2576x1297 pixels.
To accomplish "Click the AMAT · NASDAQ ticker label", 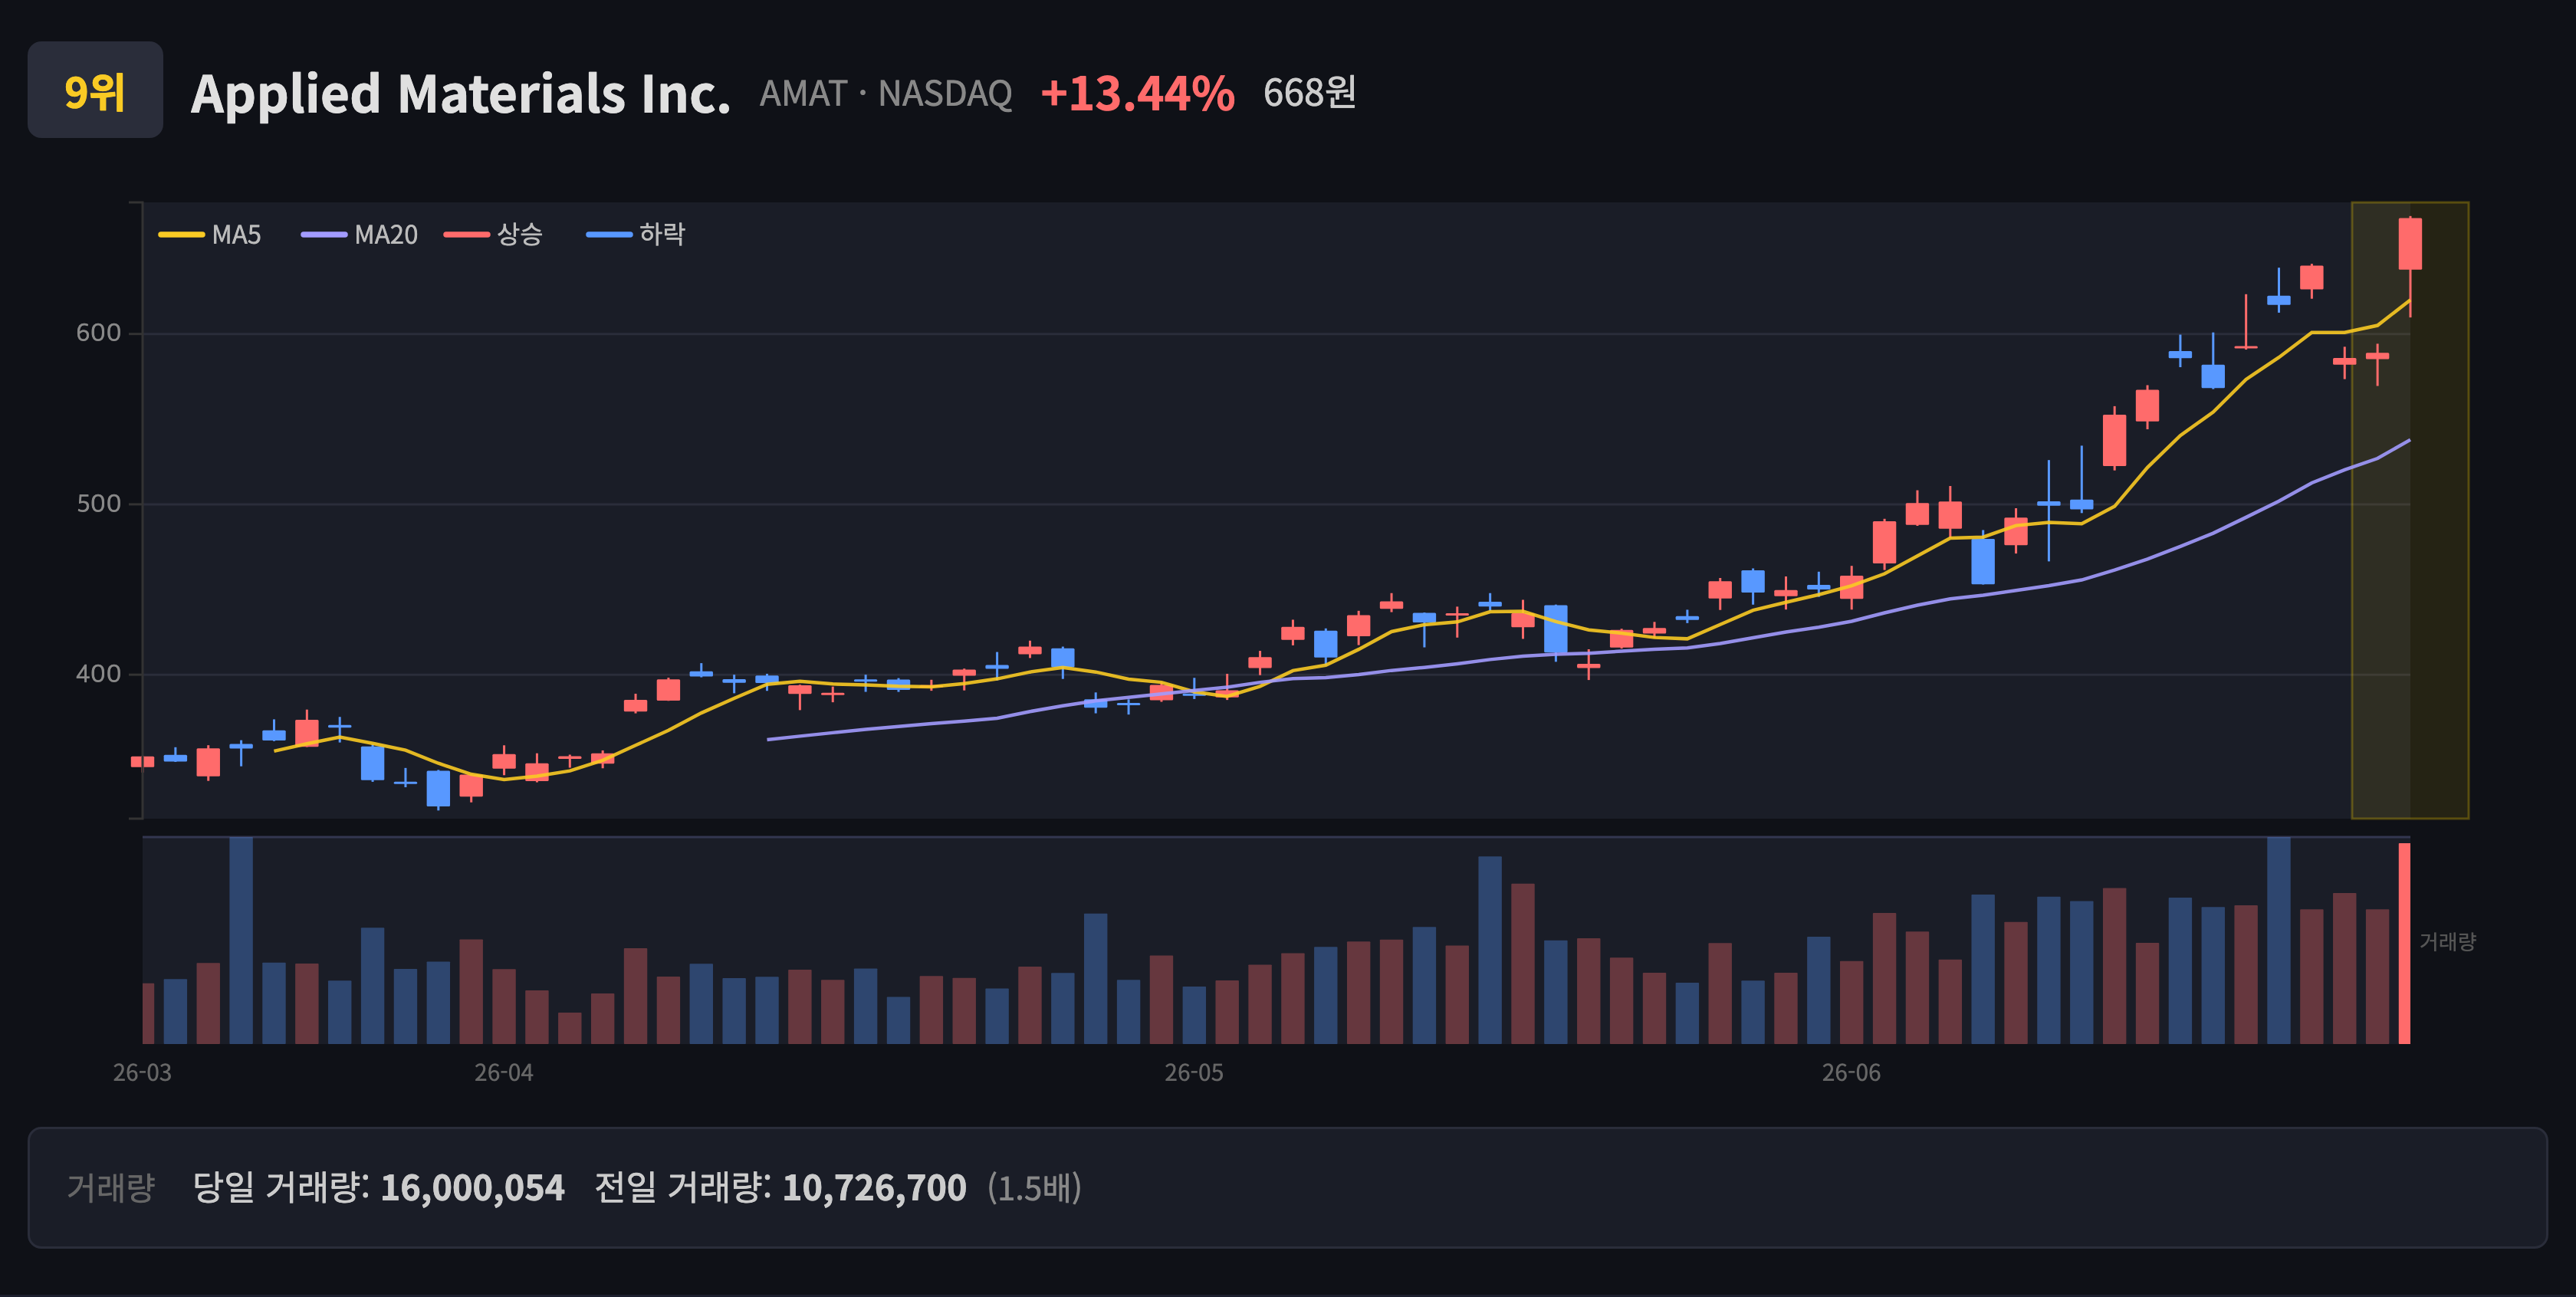I will click(885, 93).
